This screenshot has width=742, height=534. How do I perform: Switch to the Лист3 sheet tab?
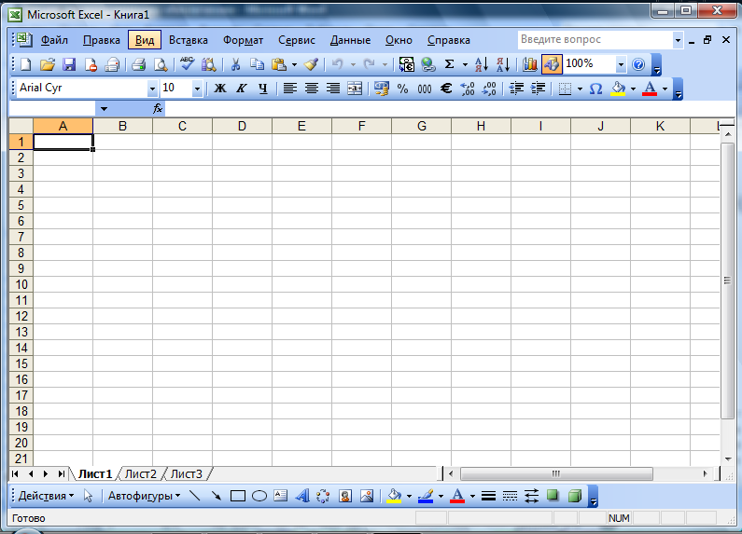click(x=187, y=473)
